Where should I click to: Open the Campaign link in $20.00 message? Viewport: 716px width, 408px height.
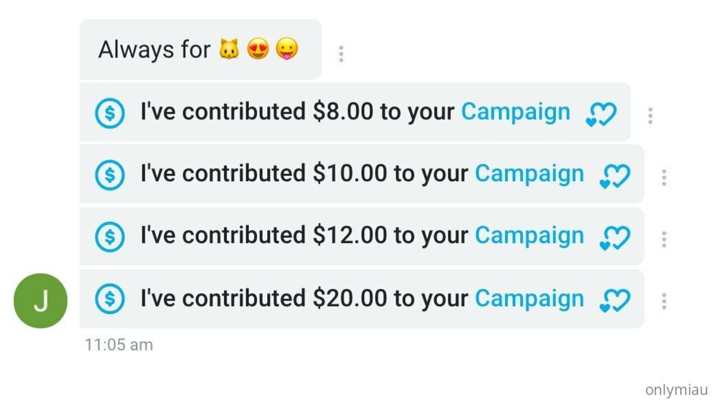coord(529,298)
